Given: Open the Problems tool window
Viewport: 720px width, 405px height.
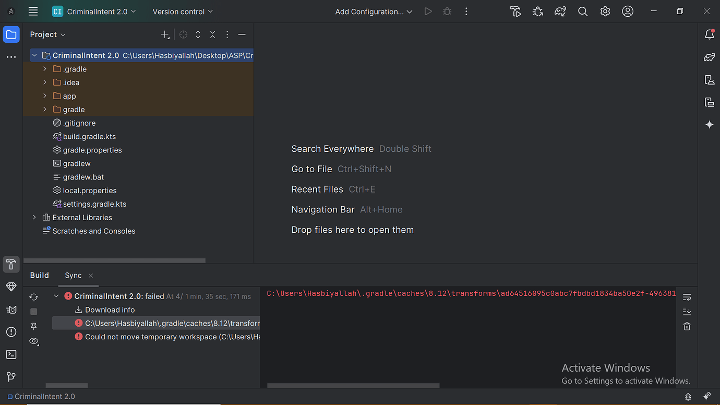Looking at the screenshot, I should pyautogui.click(x=11, y=331).
